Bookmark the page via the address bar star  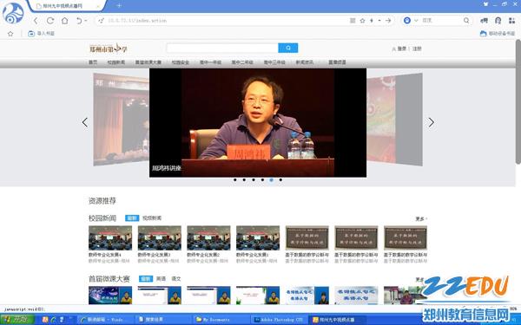click(x=362, y=21)
